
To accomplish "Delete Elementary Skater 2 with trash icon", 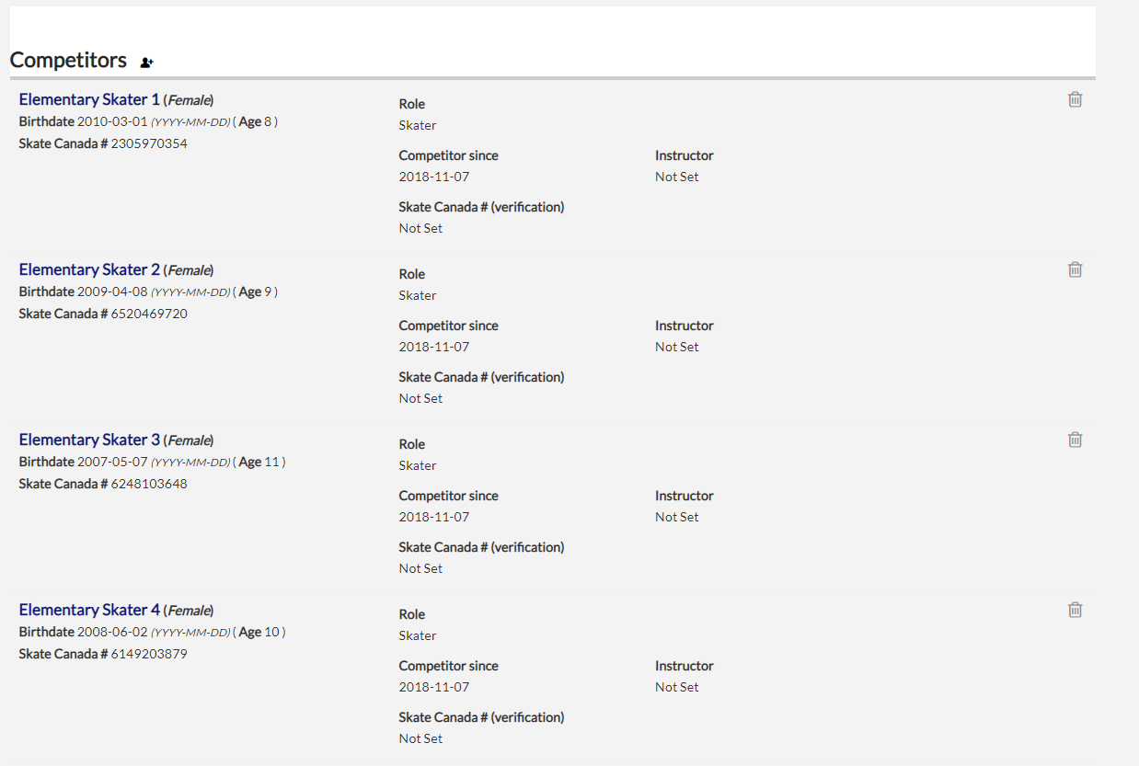I will (1075, 269).
